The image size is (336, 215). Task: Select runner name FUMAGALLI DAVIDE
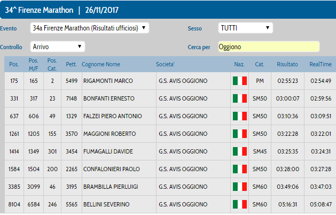point(108,151)
